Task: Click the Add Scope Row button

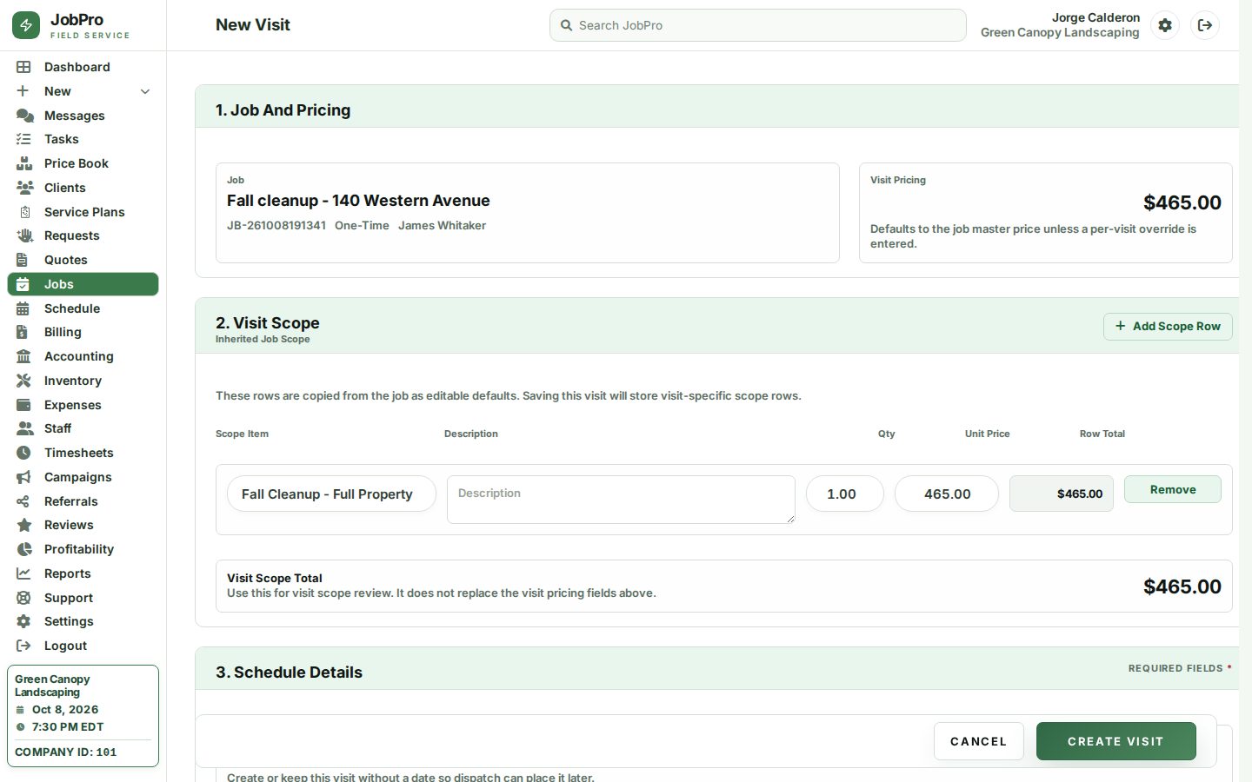Action: (x=1168, y=327)
